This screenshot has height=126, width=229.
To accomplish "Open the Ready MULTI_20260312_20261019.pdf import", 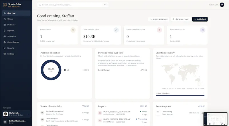I will click(123, 113).
